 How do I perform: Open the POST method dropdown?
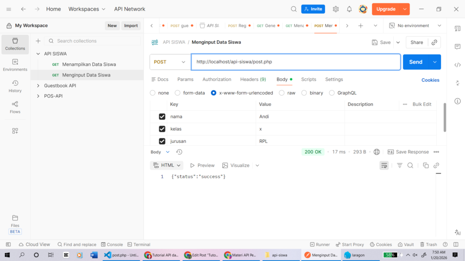[x=170, y=62]
